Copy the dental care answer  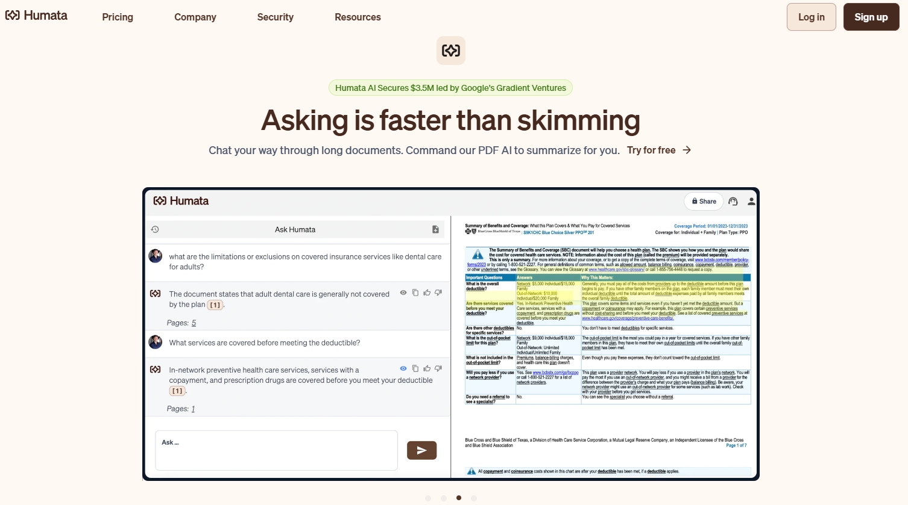(415, 293)
